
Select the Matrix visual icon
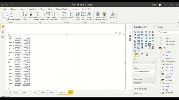point(149,44)
